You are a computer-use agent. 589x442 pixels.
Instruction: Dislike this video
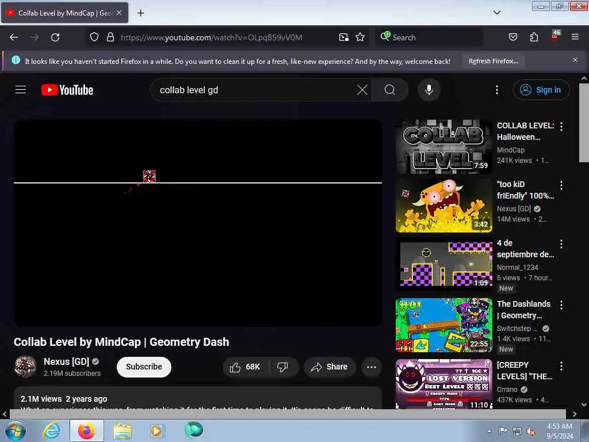282,367
